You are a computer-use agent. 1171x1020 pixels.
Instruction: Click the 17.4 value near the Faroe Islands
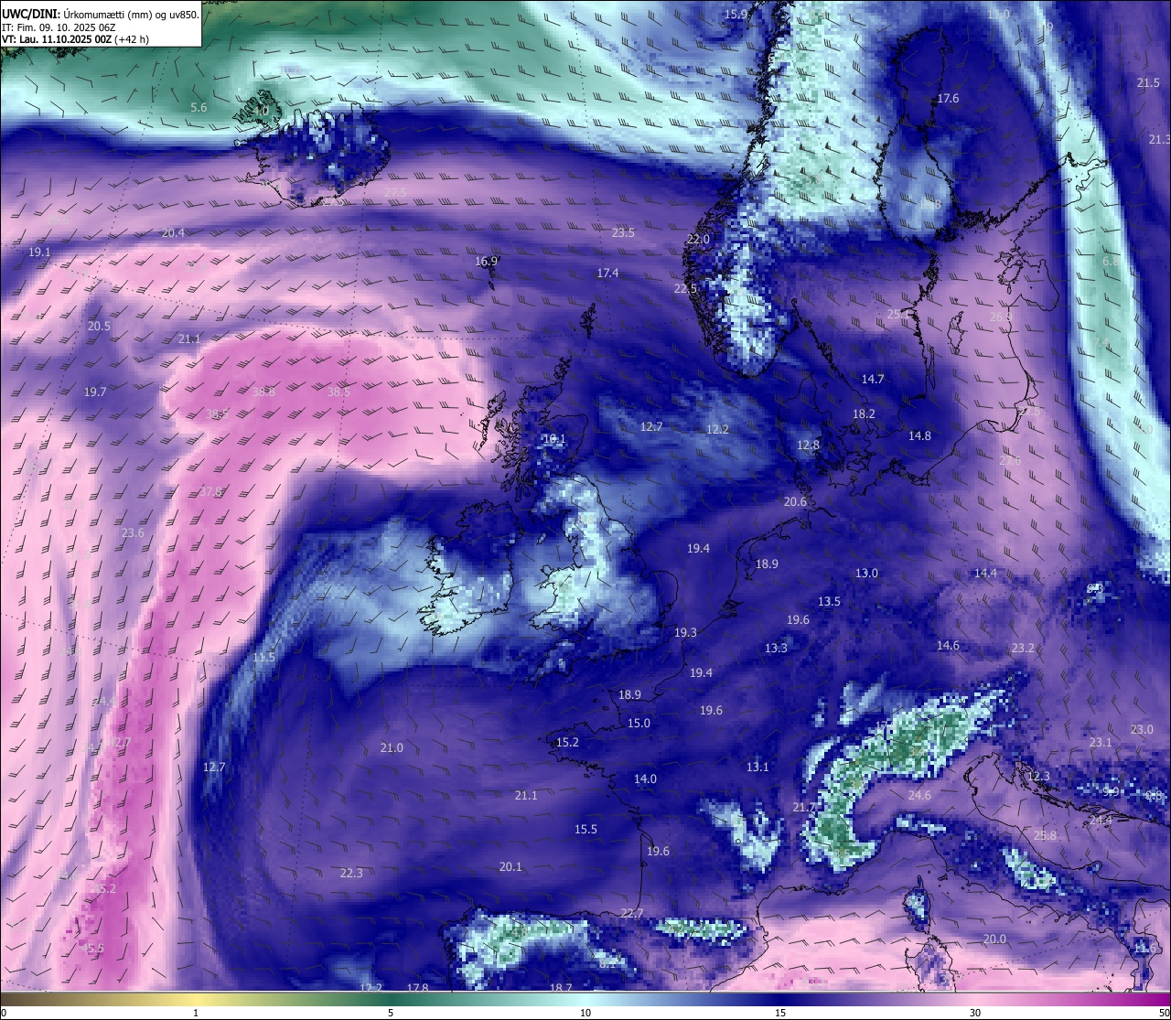[x=607, y=273]
